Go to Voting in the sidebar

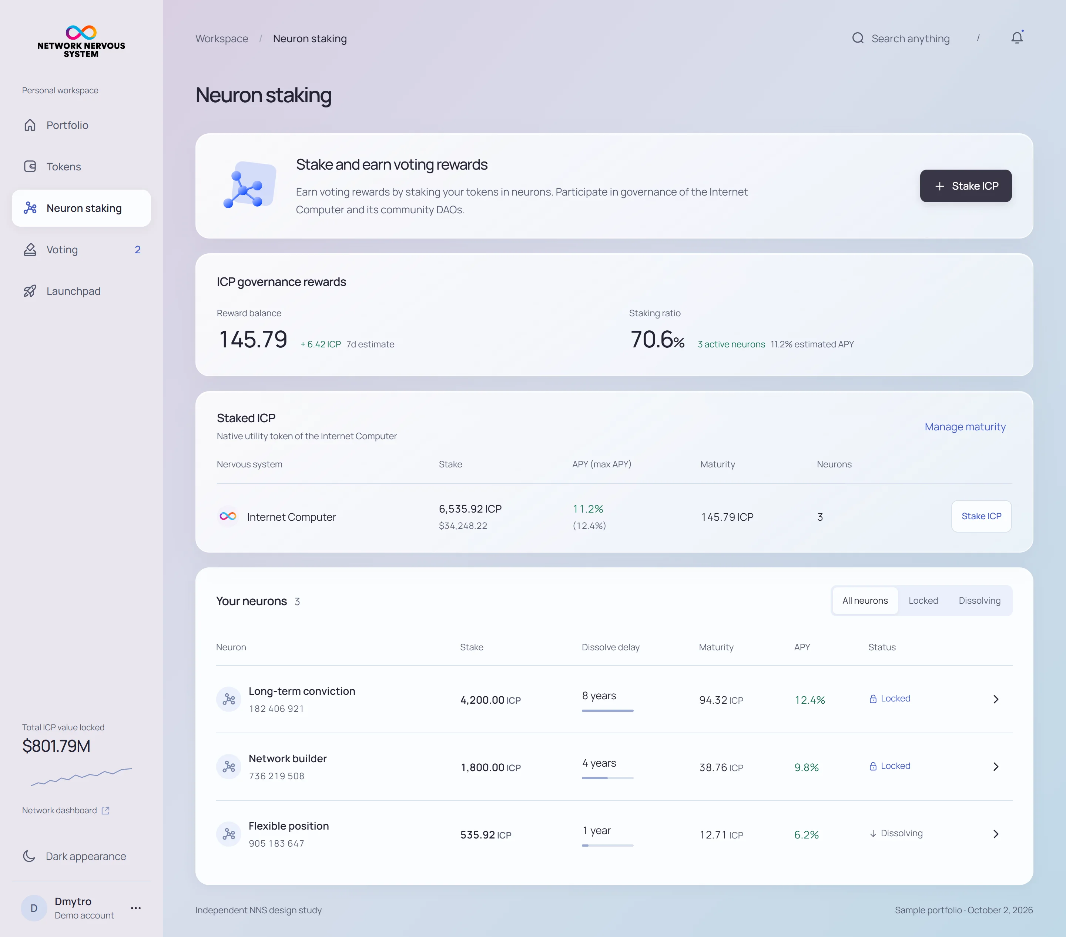click(x=81, y=249)
